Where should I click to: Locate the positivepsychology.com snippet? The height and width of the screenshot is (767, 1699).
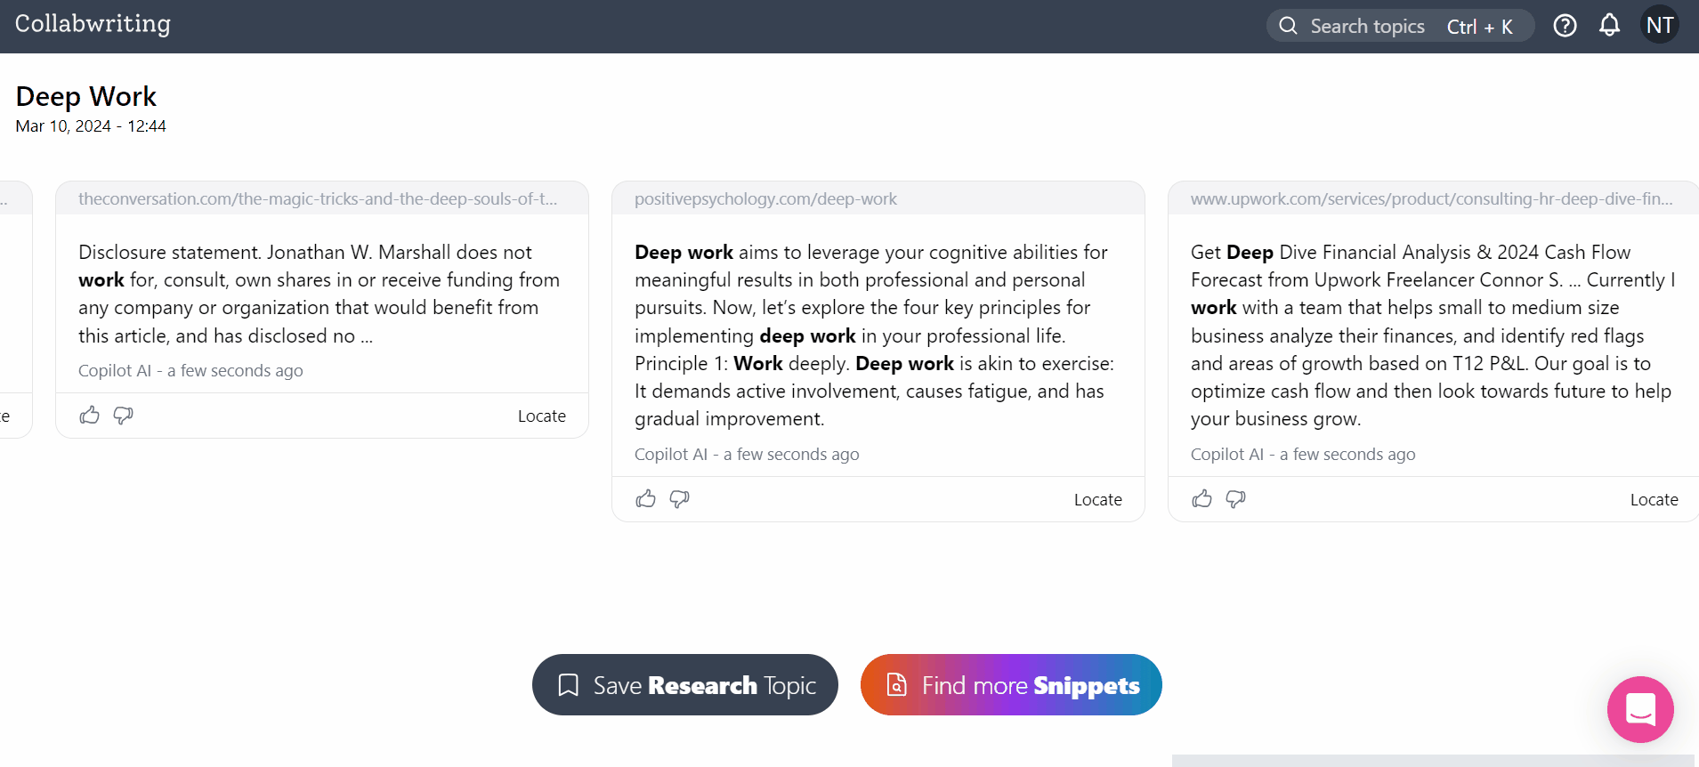1097,500
